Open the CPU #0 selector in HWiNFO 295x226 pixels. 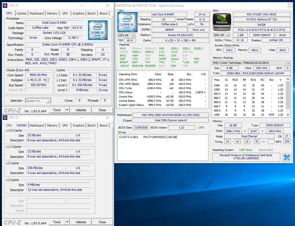tap(127, 35)
